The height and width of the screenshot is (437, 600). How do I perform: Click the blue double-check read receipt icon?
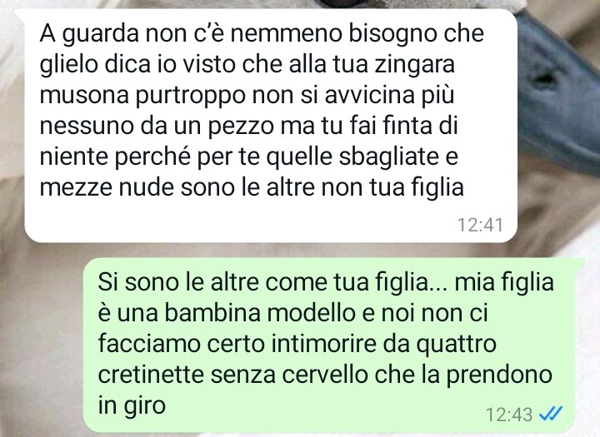[x=551, y=414]
